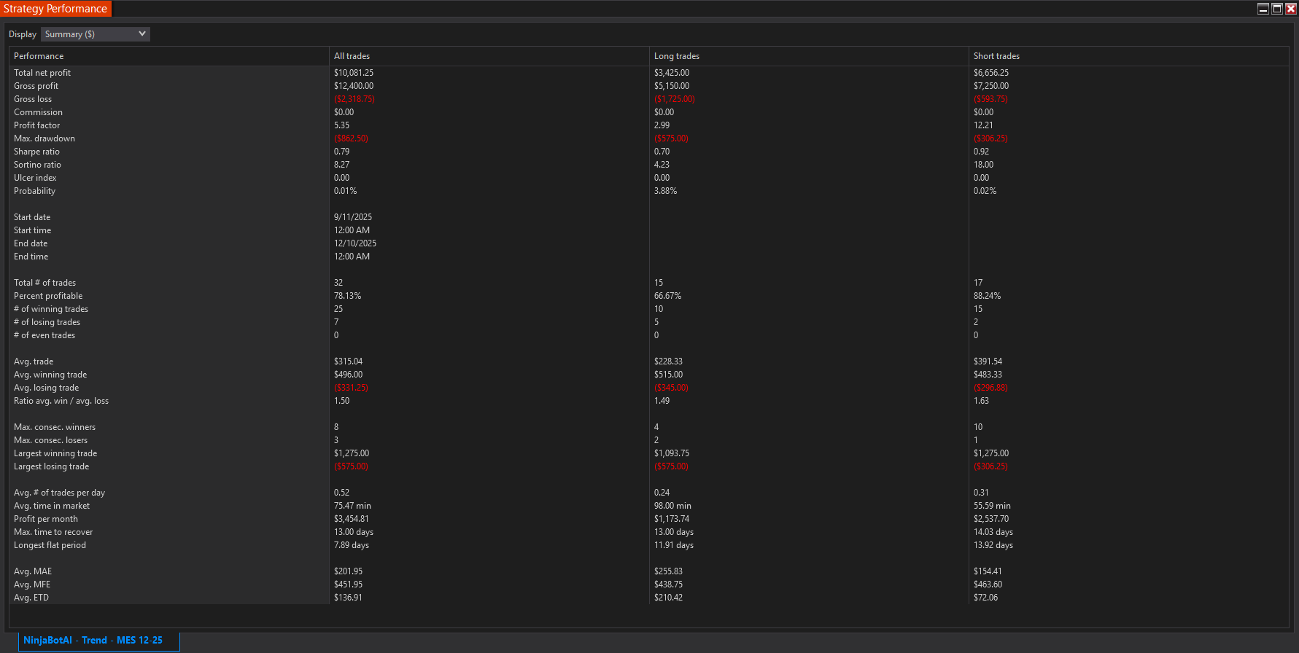
Task: Minimize the Strategy Performance window
Action: [x=1263, y=9]
